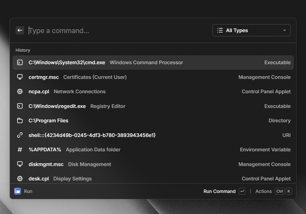
Task: Click 'Management Console' label on certmgr.msc row
Action: pyautogui.click(x=264, y=77)
